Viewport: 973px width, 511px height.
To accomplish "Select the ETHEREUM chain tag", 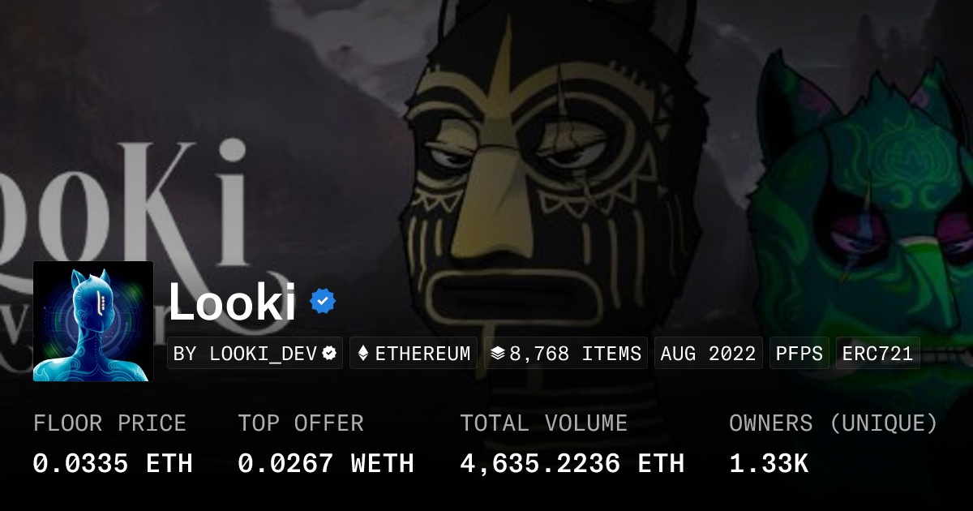I will coord(414,354).
